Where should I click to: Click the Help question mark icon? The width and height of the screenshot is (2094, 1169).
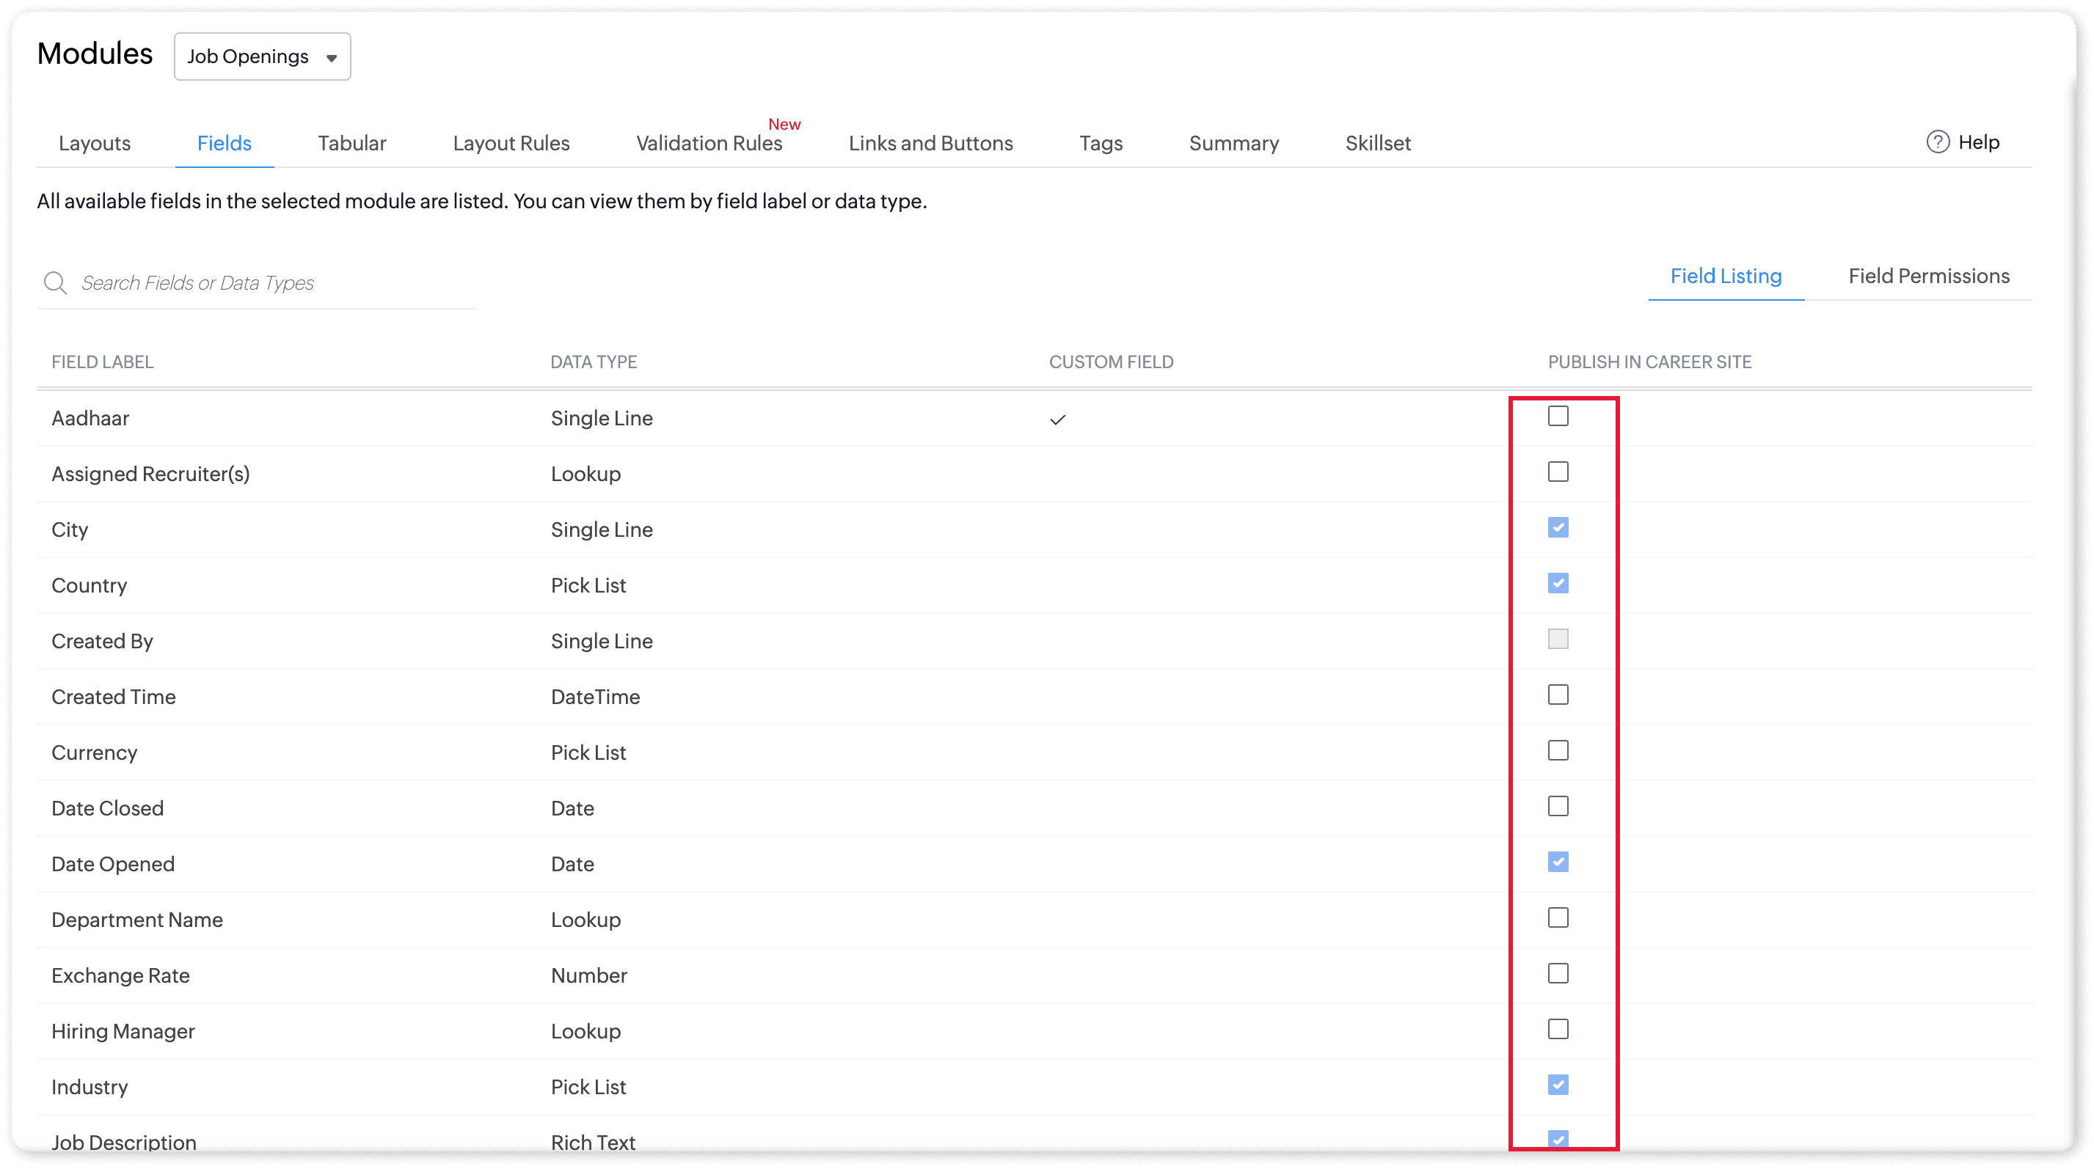[x=1937, y=142]
